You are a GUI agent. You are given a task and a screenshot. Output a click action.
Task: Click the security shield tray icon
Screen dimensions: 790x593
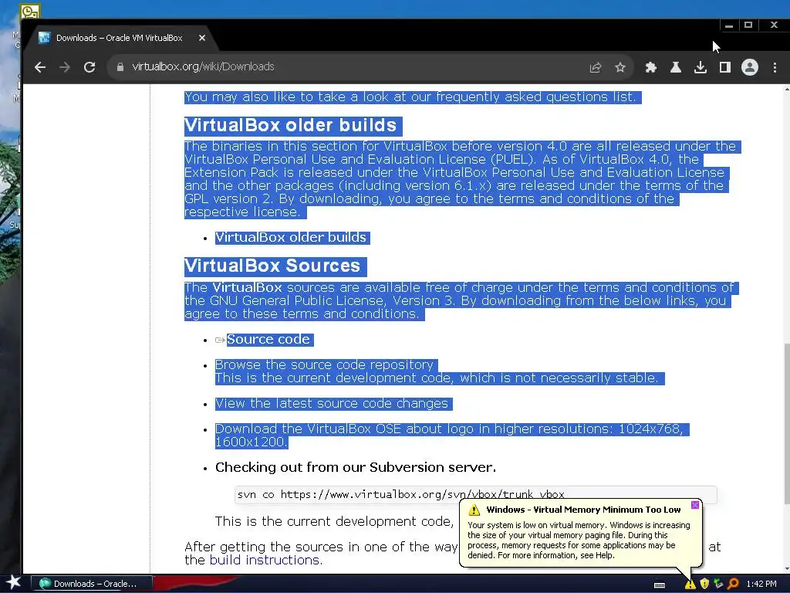705,584
